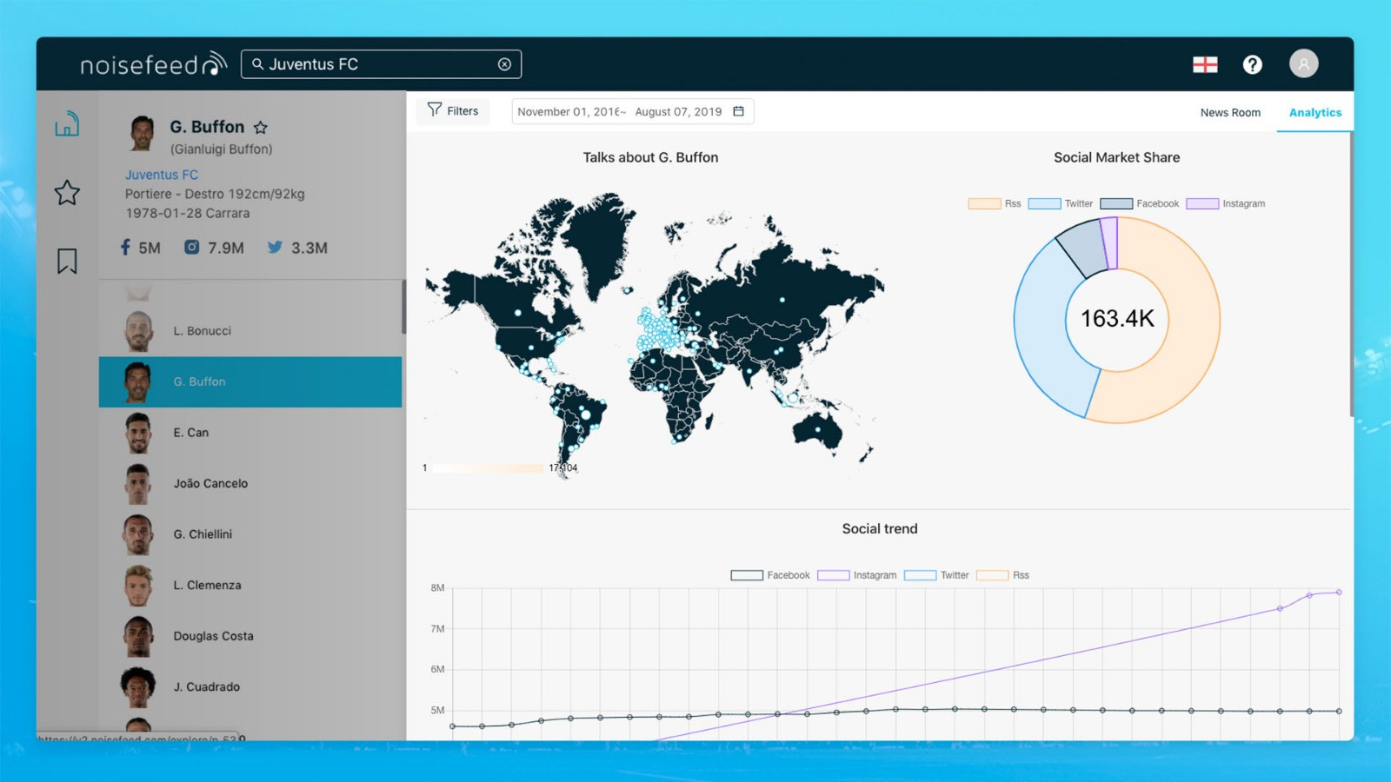1391x782 pixels.
Task: Switch to the Analytics tab
Action: (1315, 113)
